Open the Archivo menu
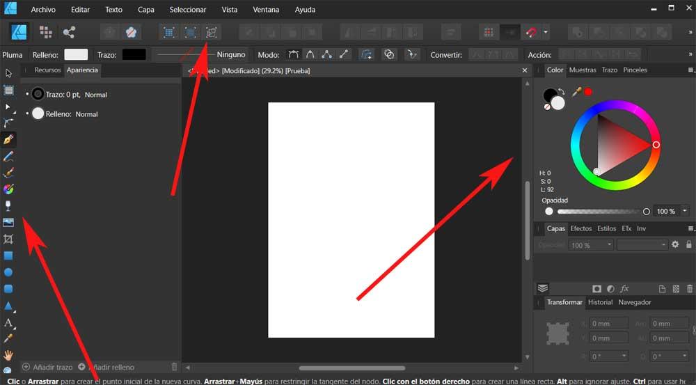This screenshot has width=696, height=385. pyautogui.click(x=43, y=9)
